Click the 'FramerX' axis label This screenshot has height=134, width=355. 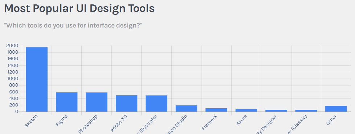[x=209, y=123]
